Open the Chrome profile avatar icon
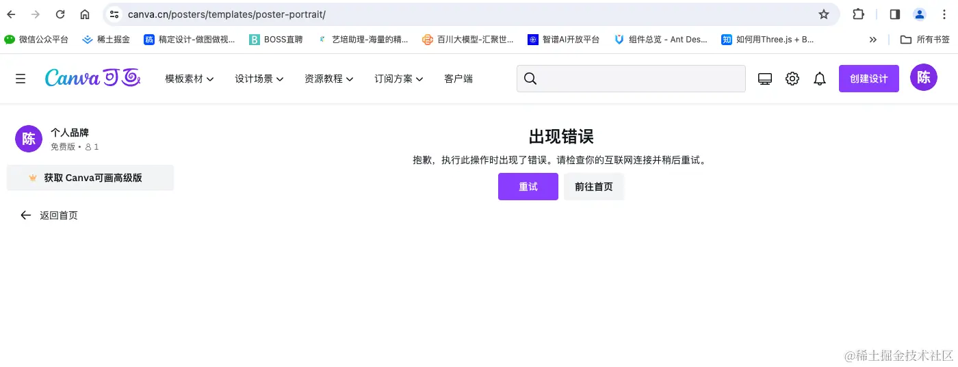The height and width of the screenshot is (367, 958). (920, 14)
